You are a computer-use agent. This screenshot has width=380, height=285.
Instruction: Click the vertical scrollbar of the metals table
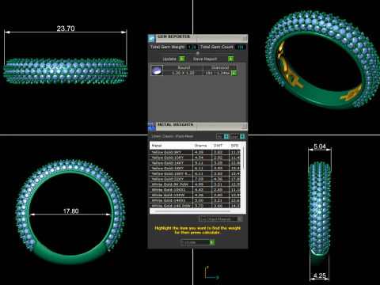pyautogui.click(x=243, y=158)
